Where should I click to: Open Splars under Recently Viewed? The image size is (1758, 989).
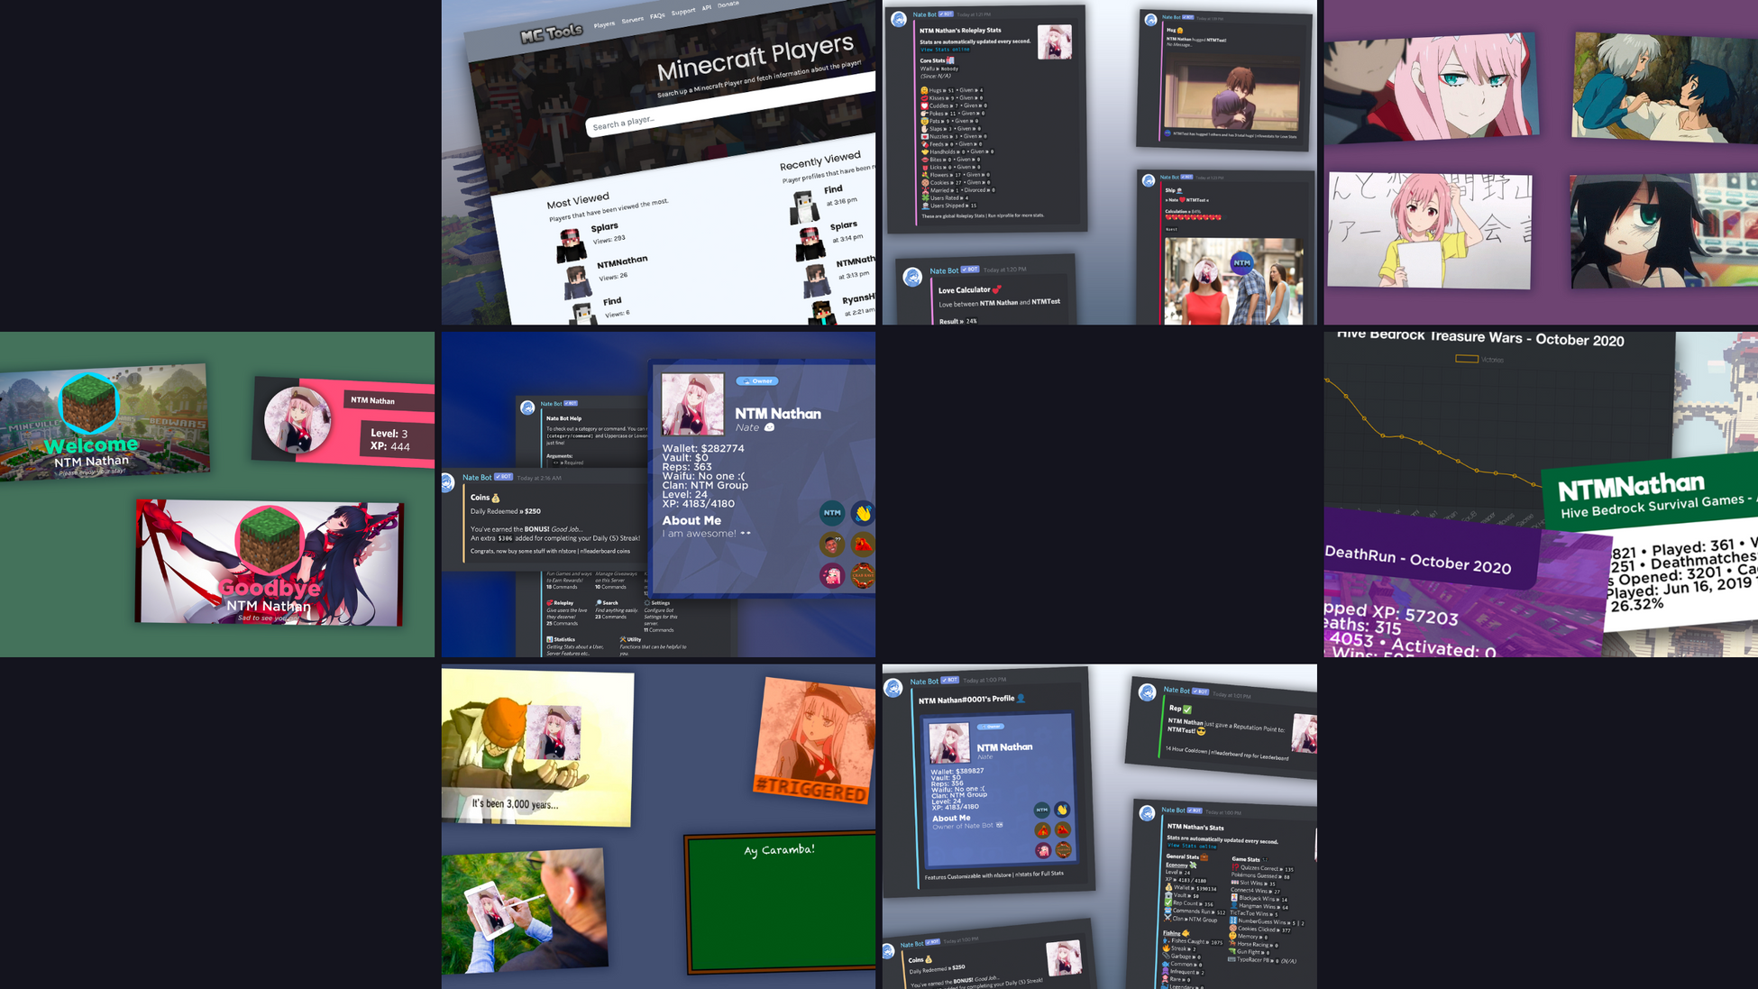tap(844, 225)
